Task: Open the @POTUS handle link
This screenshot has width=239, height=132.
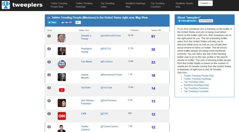Action: click(106, 49)
